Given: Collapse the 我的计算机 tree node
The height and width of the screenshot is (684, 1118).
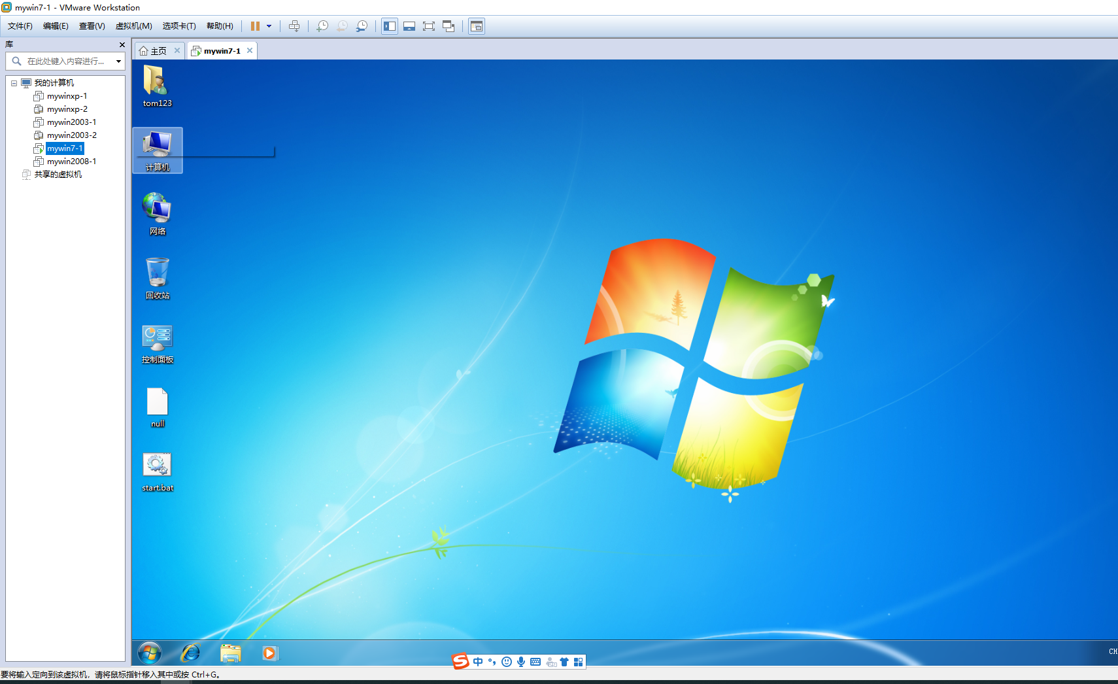Looking at the screenshot, I should pyautogui.click(x=14, y=83).
